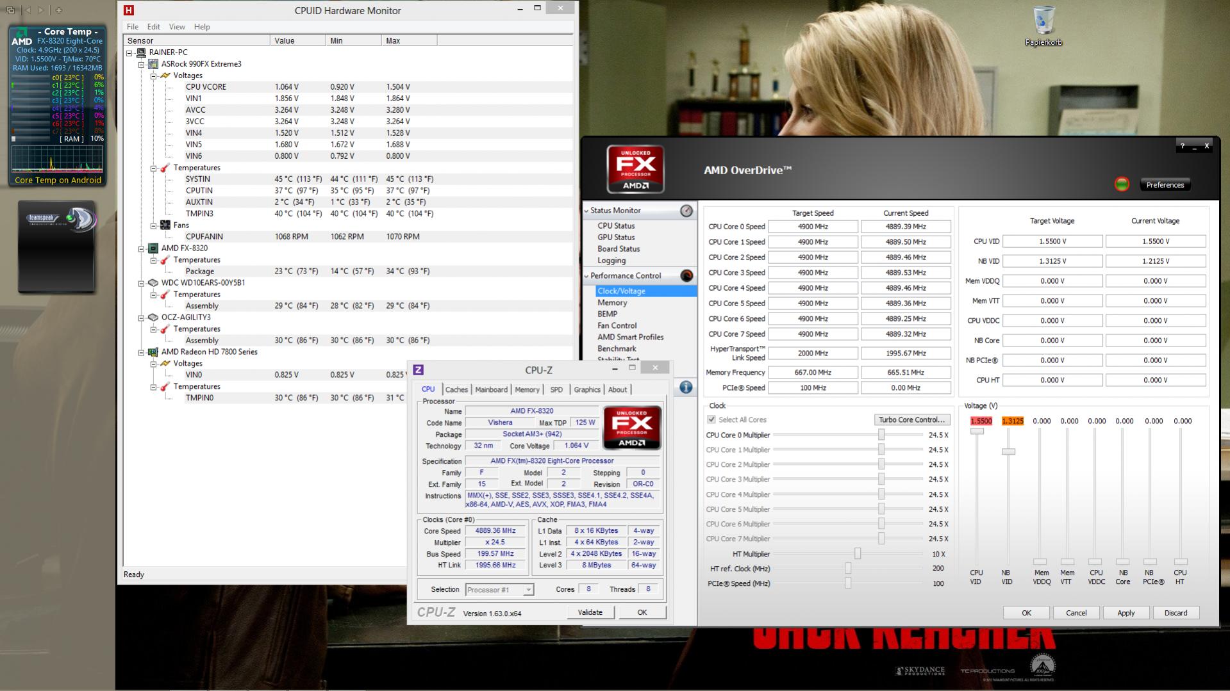Click Core Temp on Android link
This screenshot has width=1230, height=691.
click(58, 181)
